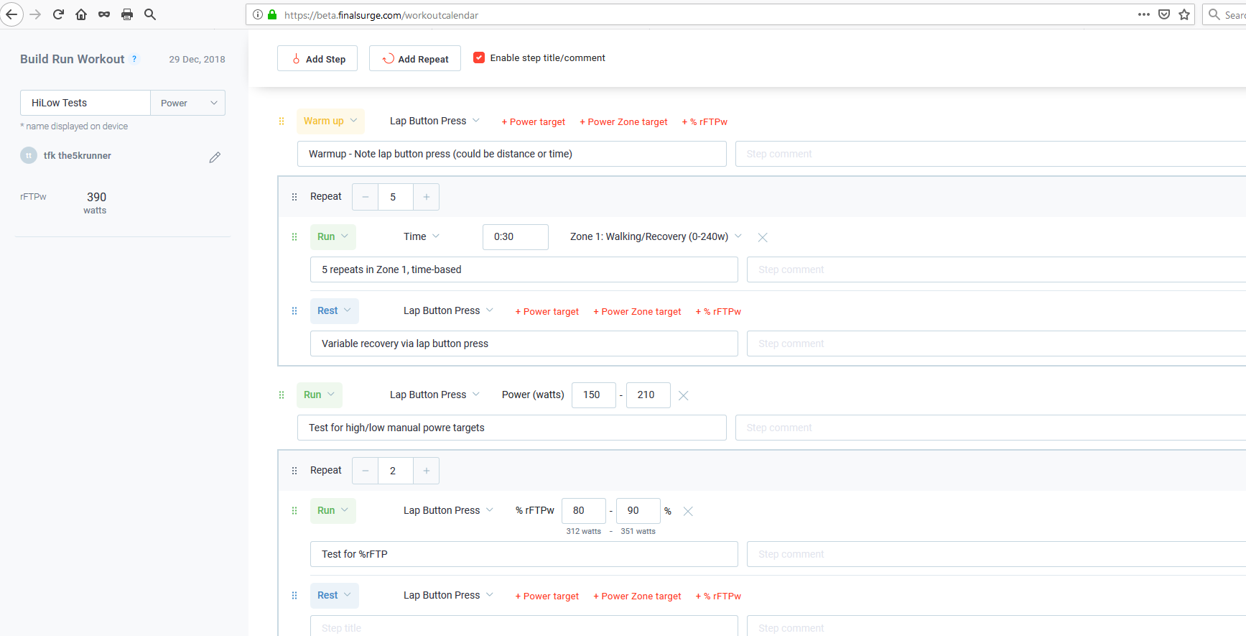Disable the step title/comment checkbox
The image size is (1246, 636).
(x=479, y=57)
